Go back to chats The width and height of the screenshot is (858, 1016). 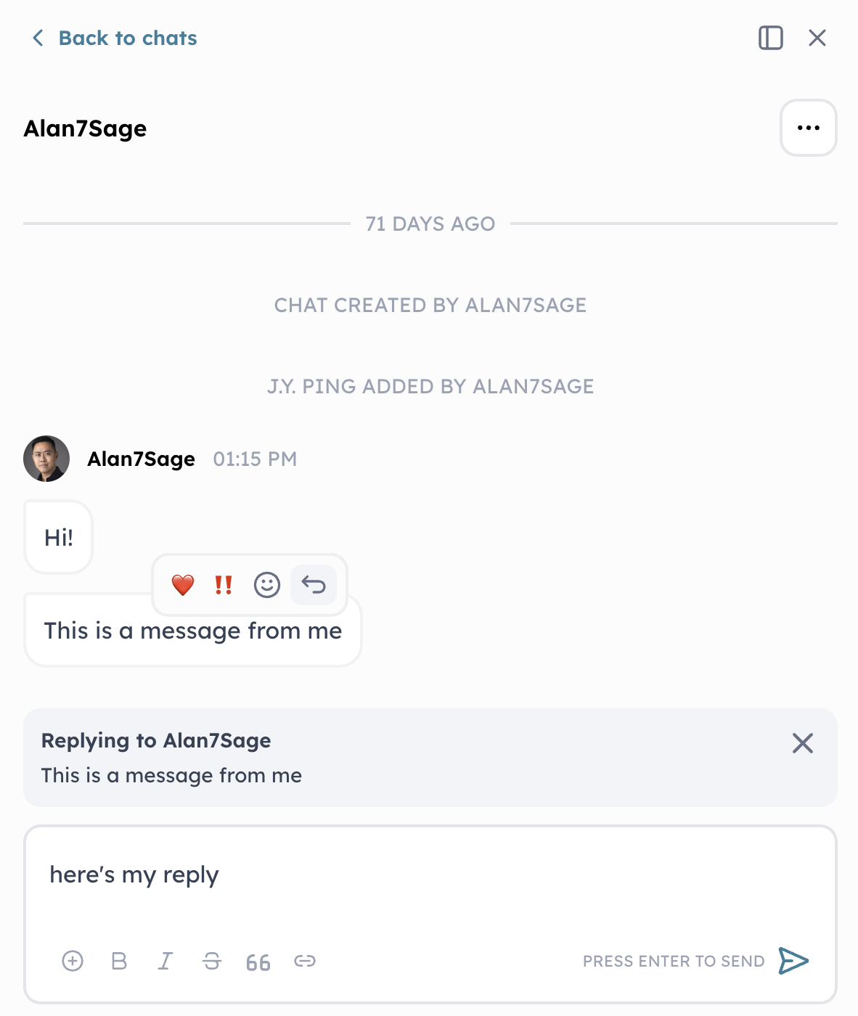(x=115, y=38)
